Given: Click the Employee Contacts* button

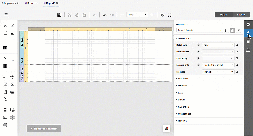Looking at the screenshot, I should [x=44, y=129].
